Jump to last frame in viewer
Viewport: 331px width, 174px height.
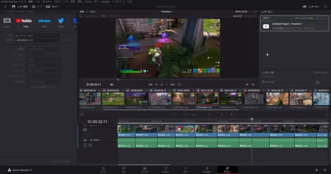pyautogui.click(x=173, y=84)
